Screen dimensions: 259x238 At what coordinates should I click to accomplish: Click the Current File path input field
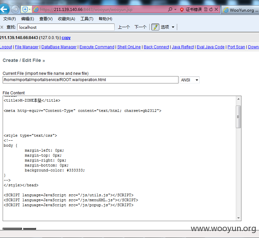tap(90, 80)
